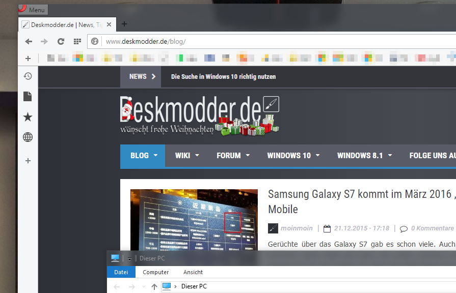
Task: Click the PC icon in Explorer address bar
Action: (167, 286)
